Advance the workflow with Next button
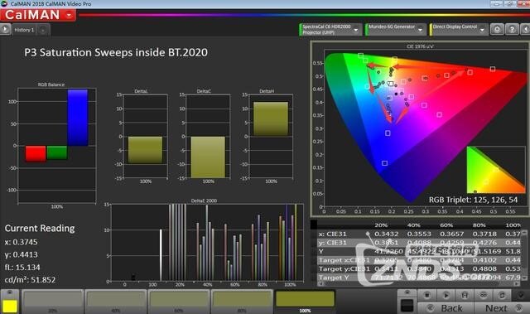530x314 pixels. [x=502, y=308]
